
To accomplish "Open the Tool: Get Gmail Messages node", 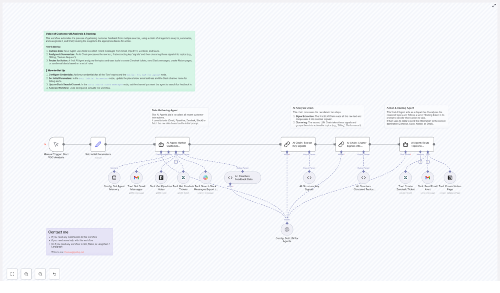I will click(136, 177).
